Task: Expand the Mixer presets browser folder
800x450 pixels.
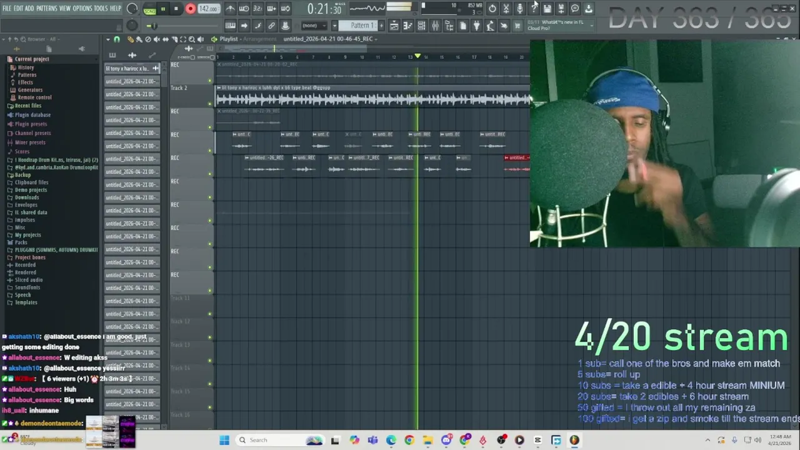Action: click(29, 142)
